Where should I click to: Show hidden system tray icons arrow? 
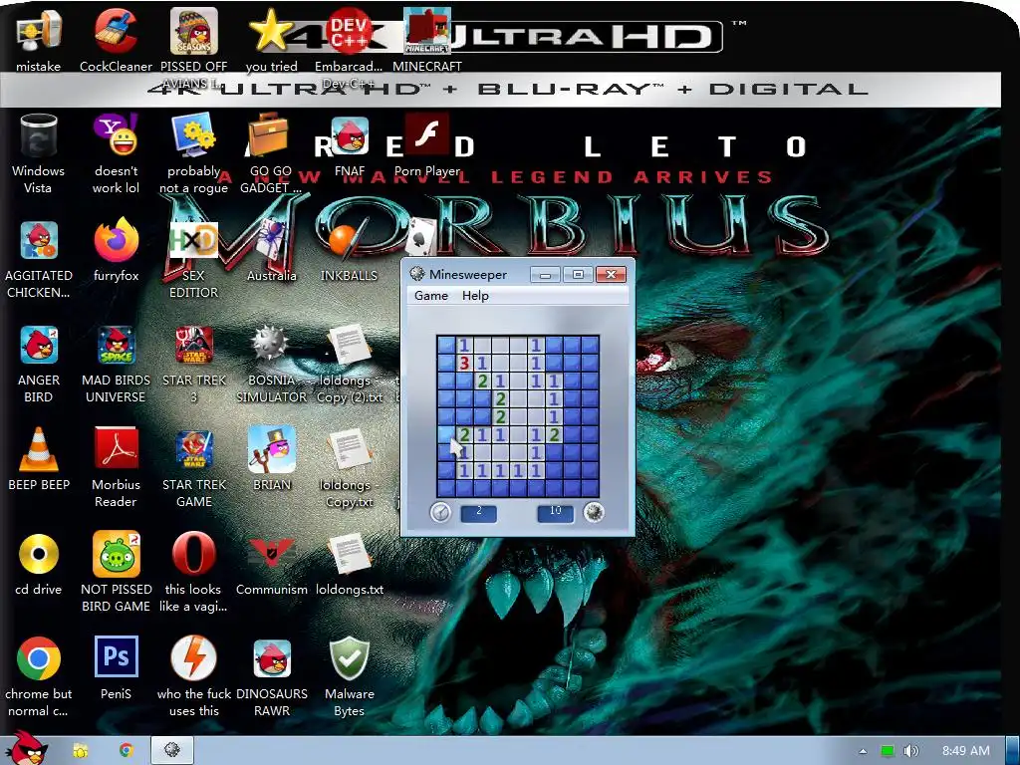pyautogui.click(x=863, y=751)
